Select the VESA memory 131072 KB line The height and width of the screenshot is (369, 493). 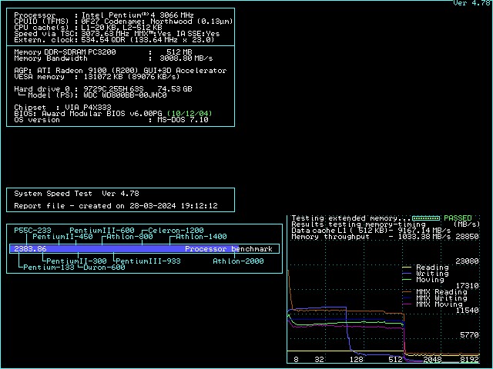click(97, 77)
